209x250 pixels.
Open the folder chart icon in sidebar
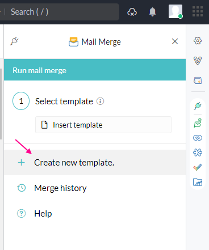pyautogui.click(x=198, y=182)
